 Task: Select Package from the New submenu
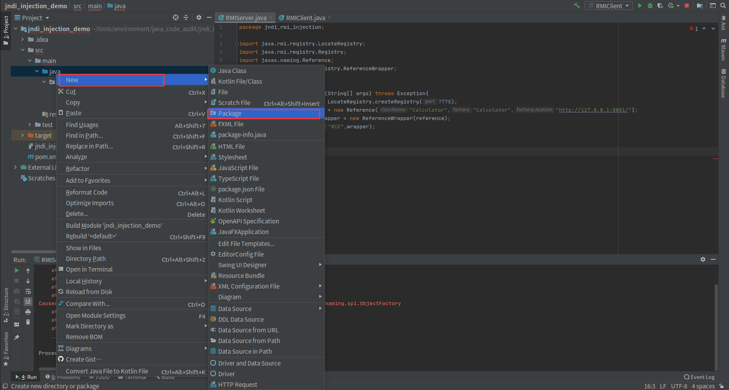[x=266, y=113]
